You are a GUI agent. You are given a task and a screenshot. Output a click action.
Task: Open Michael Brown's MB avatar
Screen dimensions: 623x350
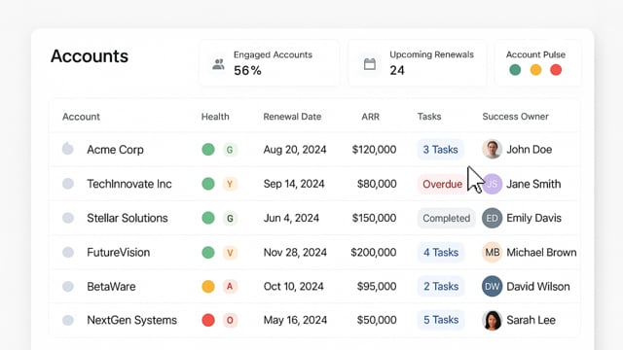(492, 253)
